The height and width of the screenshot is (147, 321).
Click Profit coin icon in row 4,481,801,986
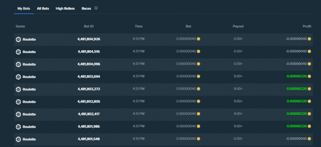[x=309, y=126]
